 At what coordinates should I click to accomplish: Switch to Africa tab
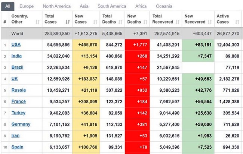tap(140, 6)
